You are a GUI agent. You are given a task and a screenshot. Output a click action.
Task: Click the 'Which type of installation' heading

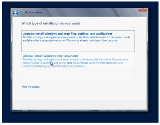tap(51, 23)
